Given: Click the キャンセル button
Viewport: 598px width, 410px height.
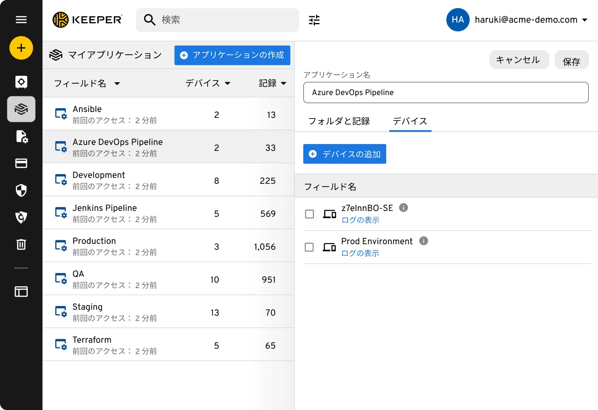Looking at the screenshot, I should (x=519, y=60).
